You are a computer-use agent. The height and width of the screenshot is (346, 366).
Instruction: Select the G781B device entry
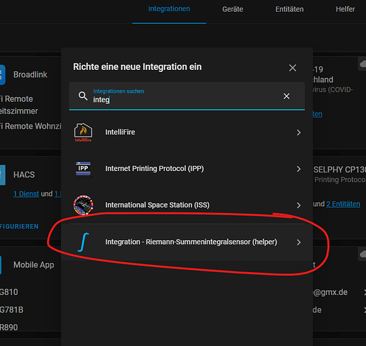click(12, 310)
